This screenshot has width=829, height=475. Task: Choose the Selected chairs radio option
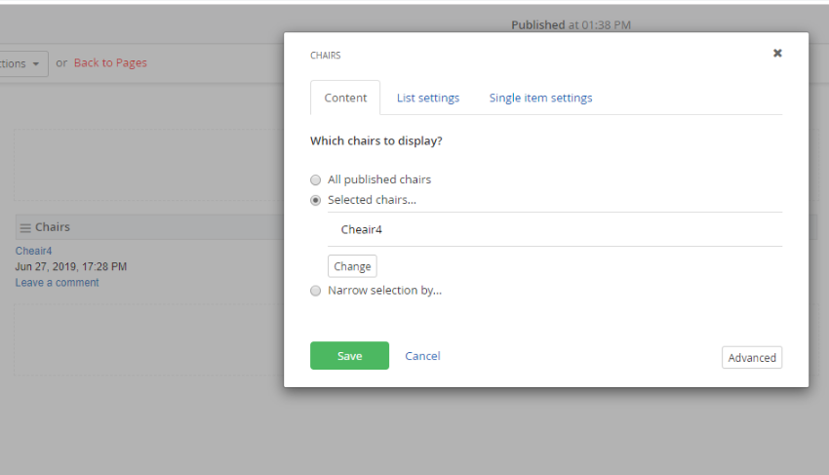316,201
